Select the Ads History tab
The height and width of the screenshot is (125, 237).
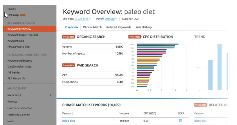point(144,27)
